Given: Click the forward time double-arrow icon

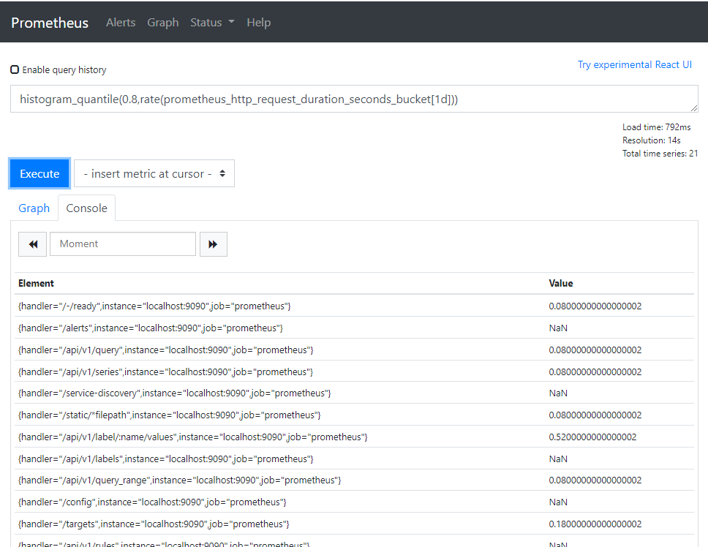Looking at the screenshot, I should (x=213, y=244).
